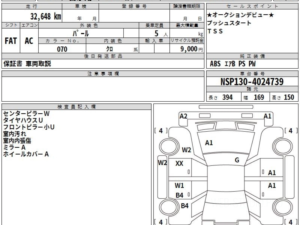This screenshot has height=225, width=300.
Task: Click the 室内汚れ inspector note
Action: click(x=15, y=134)
